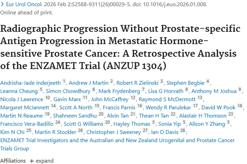247x164 pixels.
Task: Click author name Simon Chowdhury
Action: 69,91
